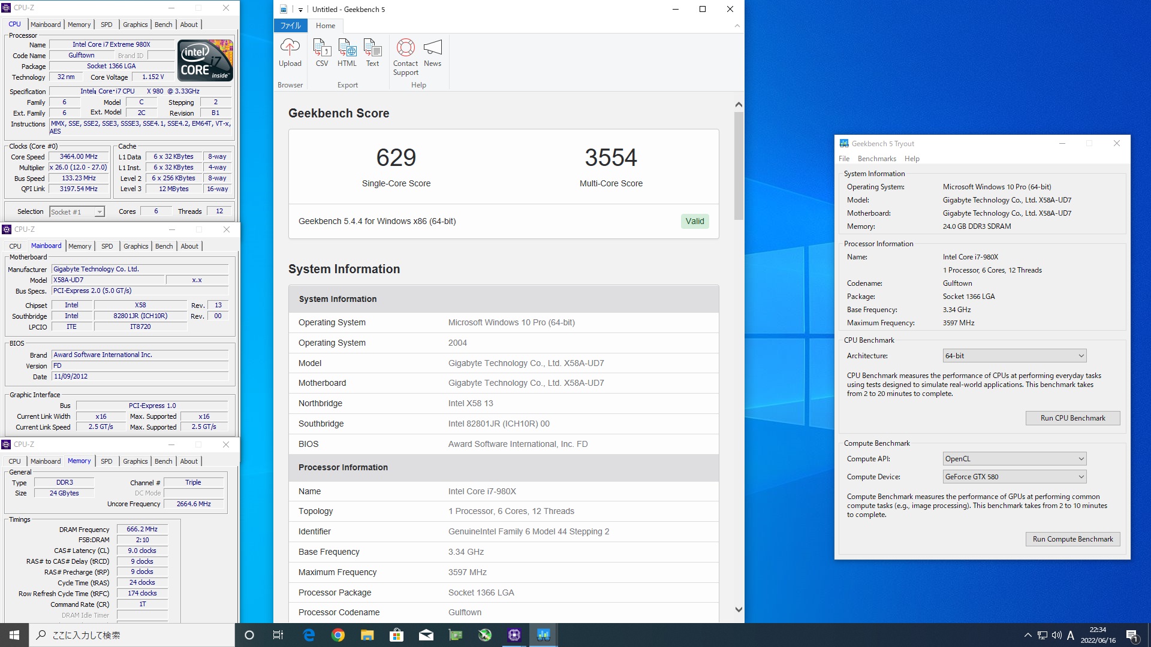Select the Home ribbon tab
Image resolution: width=1151 pixels, height=647 pixels.
pos(326,26)
